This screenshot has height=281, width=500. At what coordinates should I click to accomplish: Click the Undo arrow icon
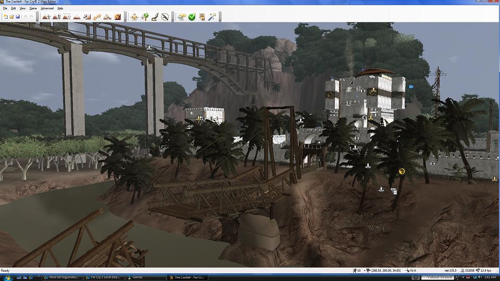(25, 17)
